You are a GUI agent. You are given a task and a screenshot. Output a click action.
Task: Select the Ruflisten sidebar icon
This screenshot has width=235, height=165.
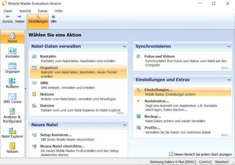[12, 83]
